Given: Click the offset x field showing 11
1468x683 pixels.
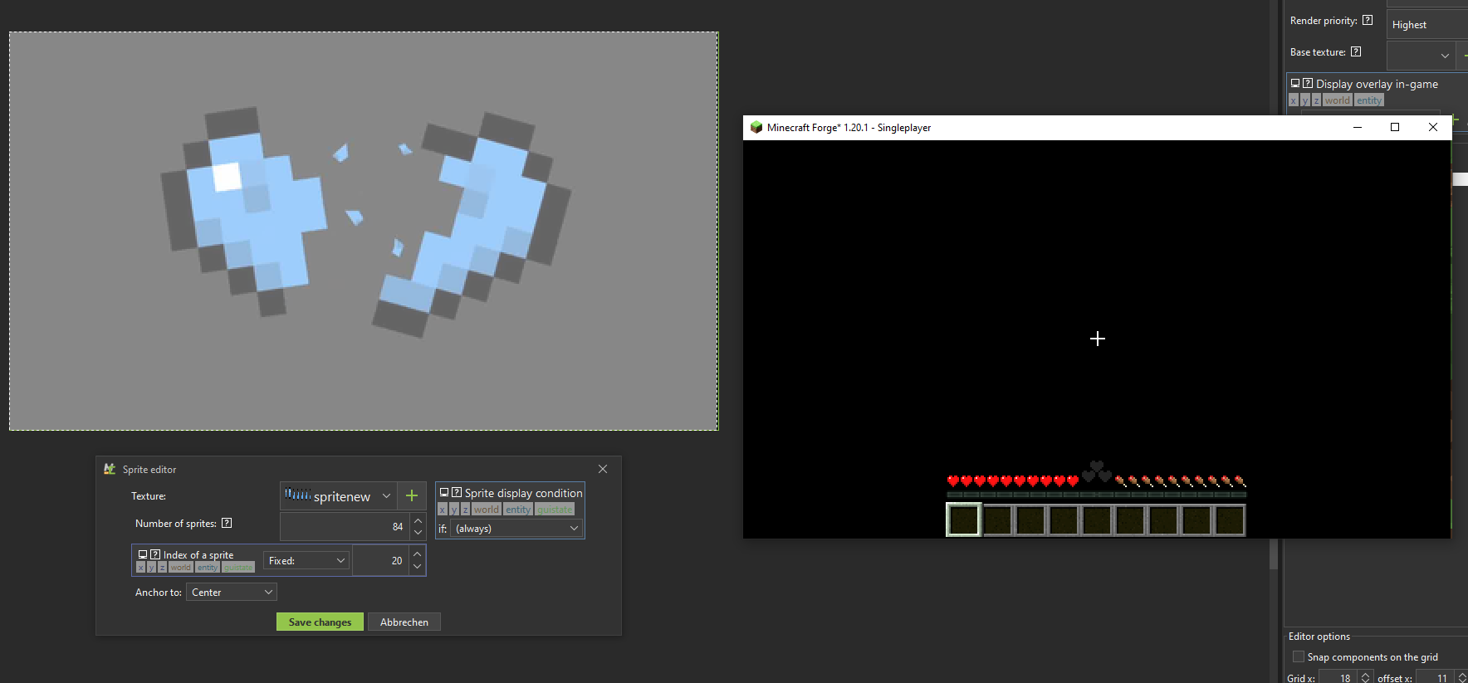Looking at the screenshot, I should (1435, 678).
